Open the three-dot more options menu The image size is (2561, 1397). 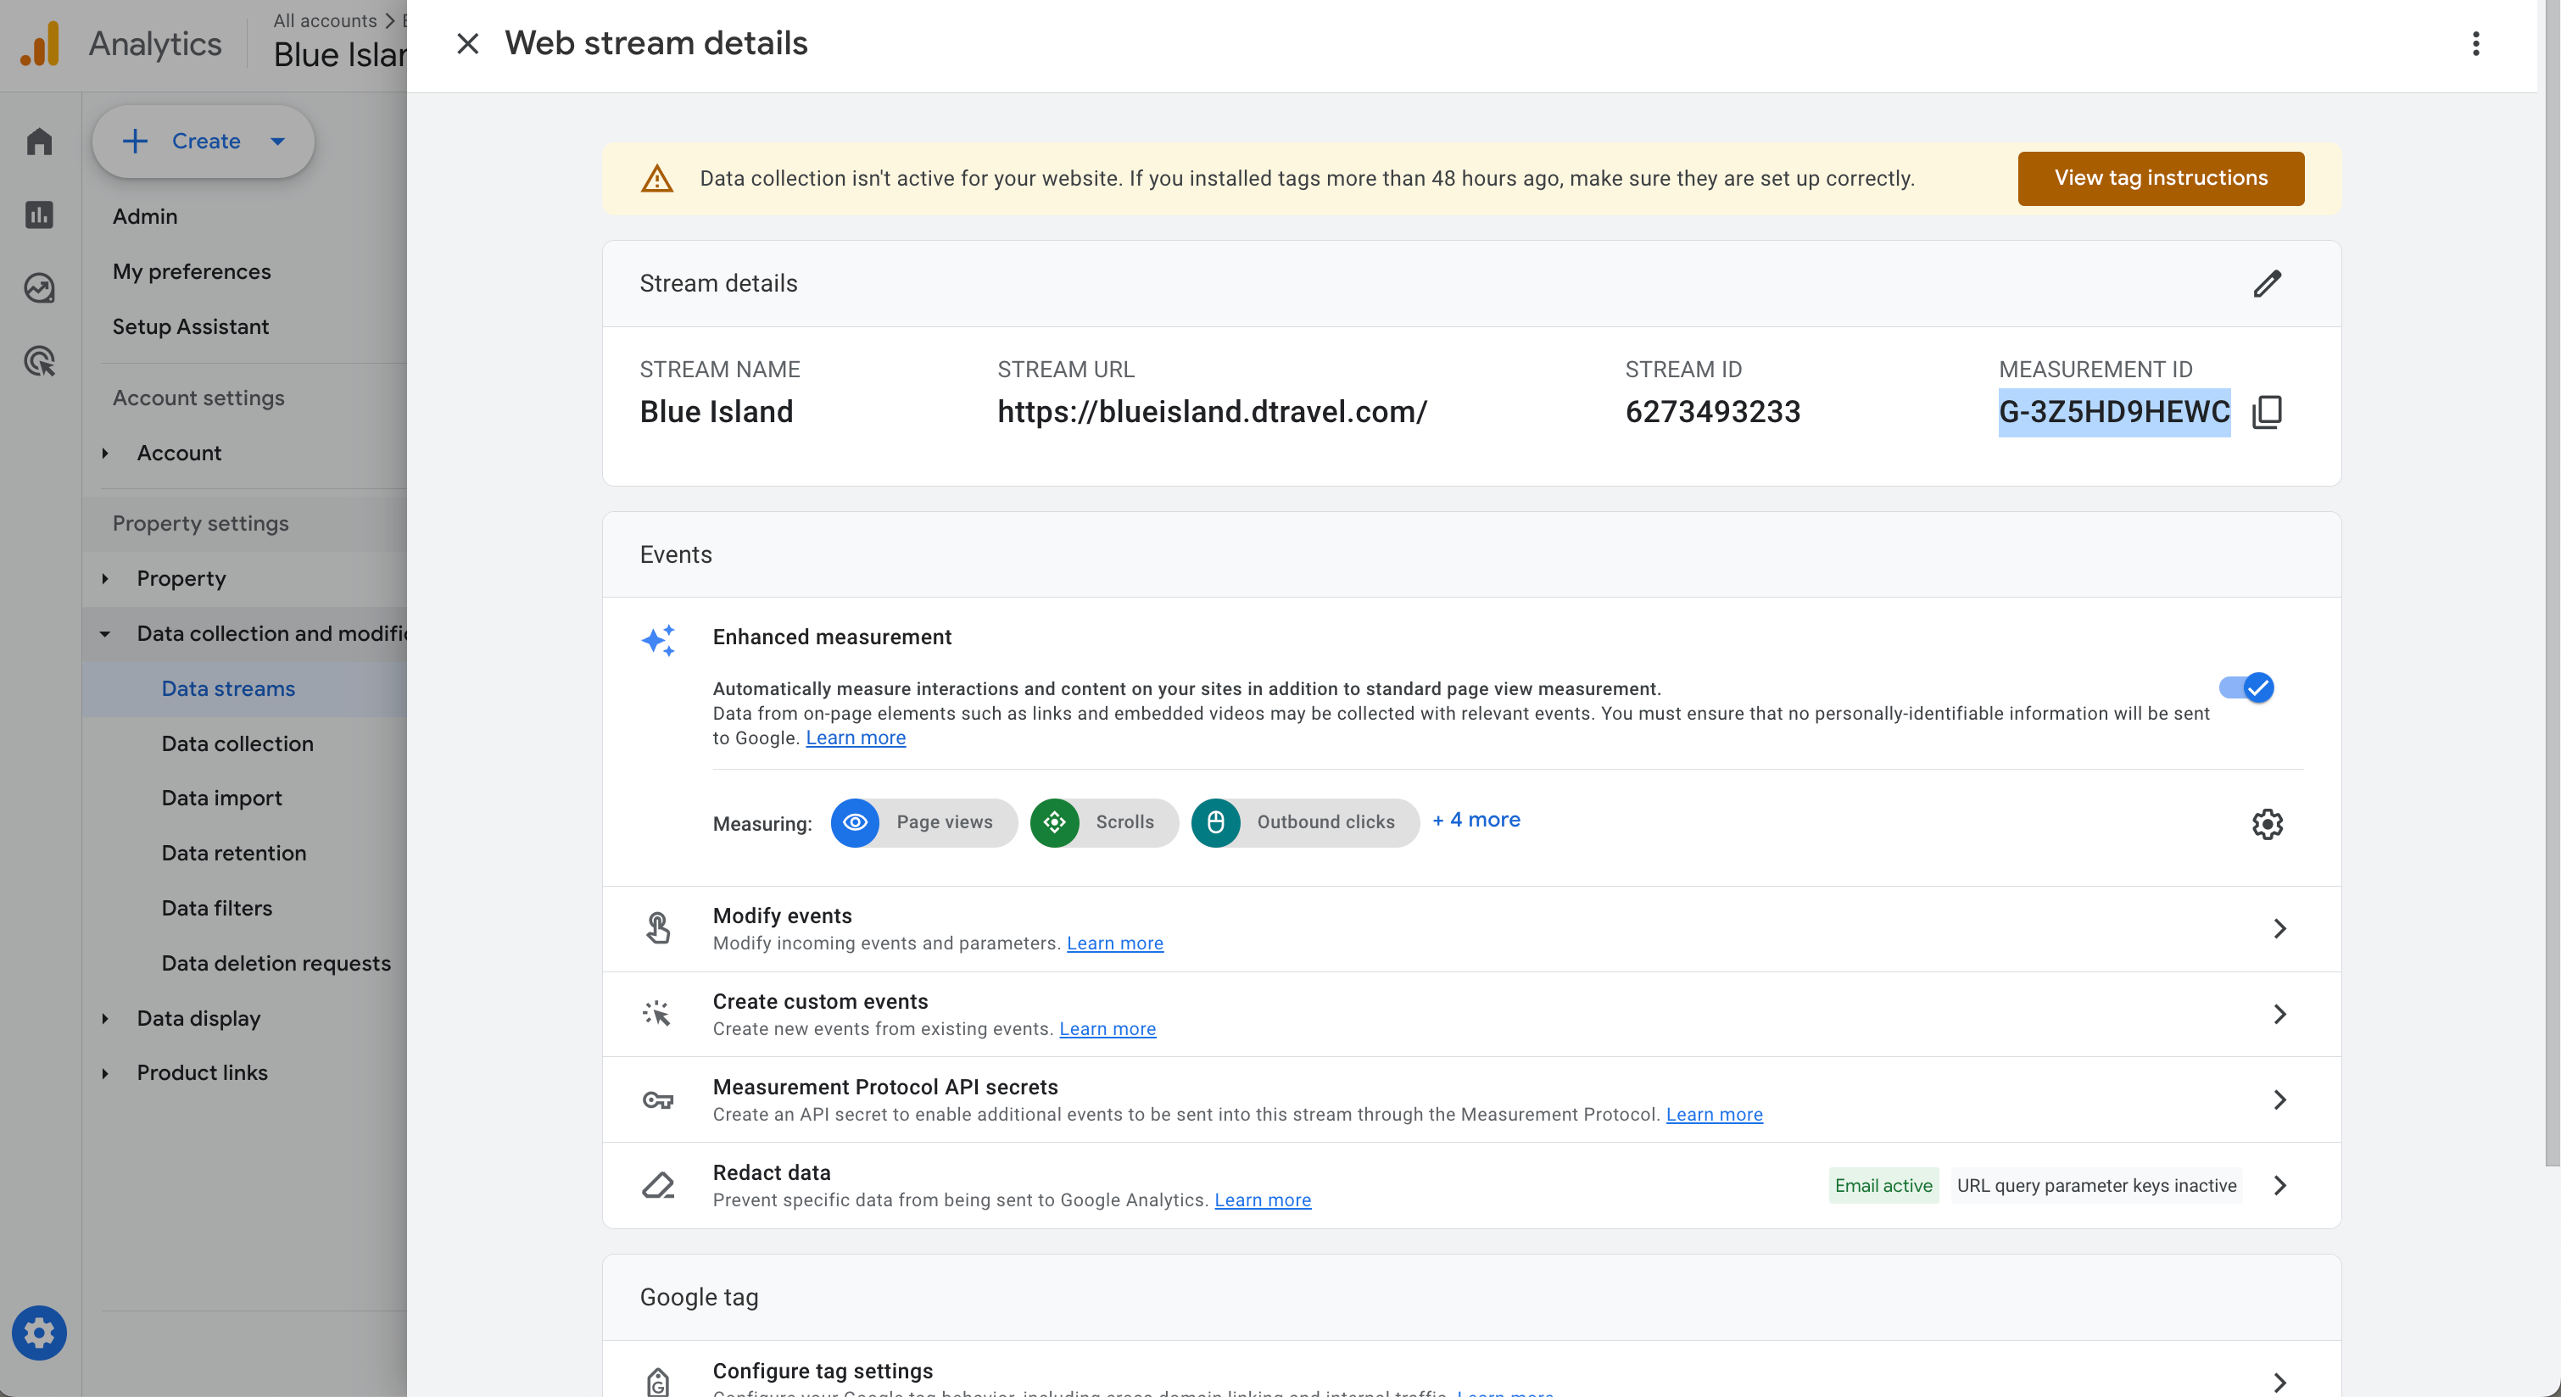(2475, 44)
